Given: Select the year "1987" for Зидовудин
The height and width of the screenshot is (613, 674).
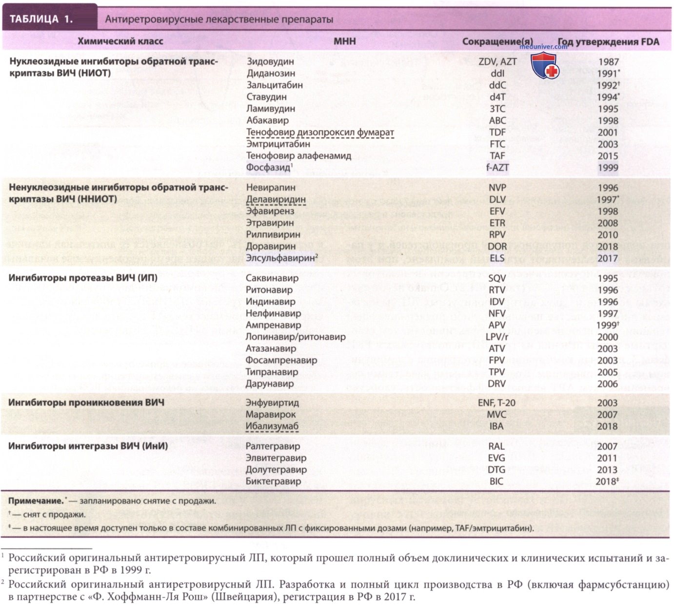Looking at the screenshot, I should 608,62.
